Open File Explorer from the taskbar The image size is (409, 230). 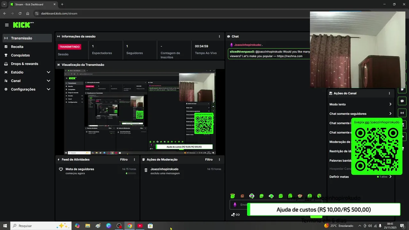pos(88,226)
